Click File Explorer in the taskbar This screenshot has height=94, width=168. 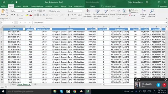[x=55, y=91]
